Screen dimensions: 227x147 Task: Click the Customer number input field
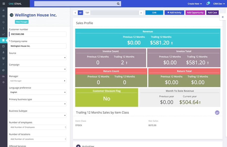click(x=38, y=34)
